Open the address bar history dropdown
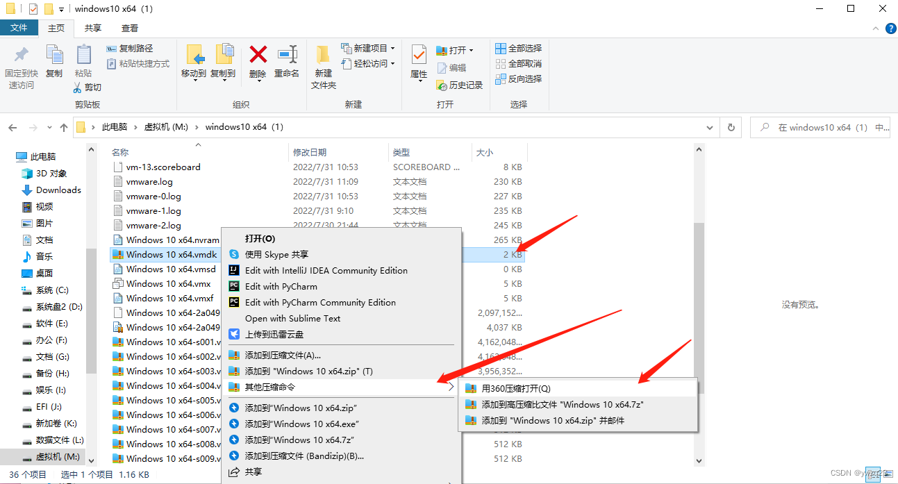This screenshot has width=898, height=484. click(x=710, y=127)
